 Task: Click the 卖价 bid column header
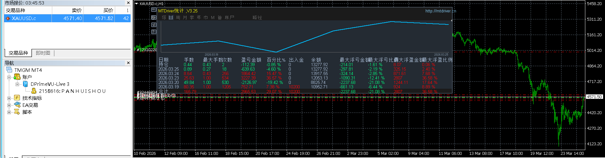coord(67,10)
